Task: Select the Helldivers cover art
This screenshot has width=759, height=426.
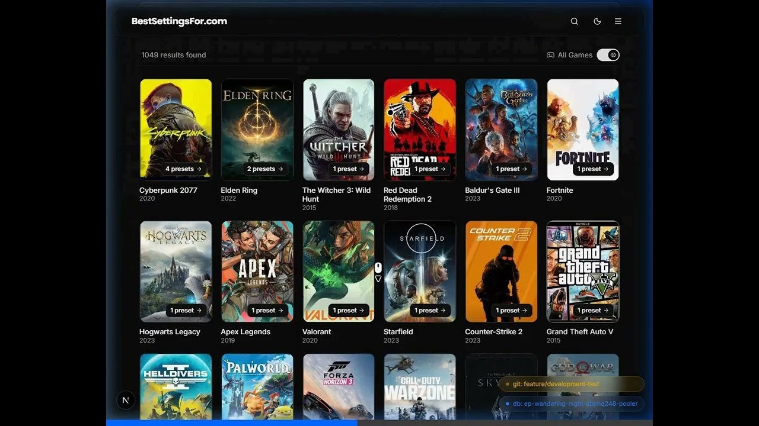Action: click(x=176, y=387)
